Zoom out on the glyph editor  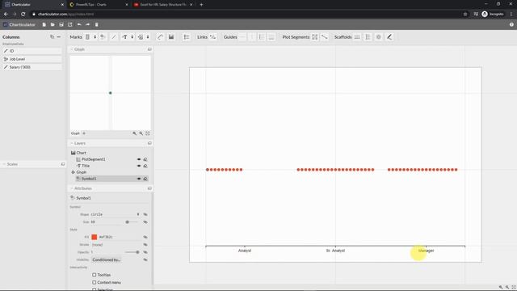click(141, 133)
